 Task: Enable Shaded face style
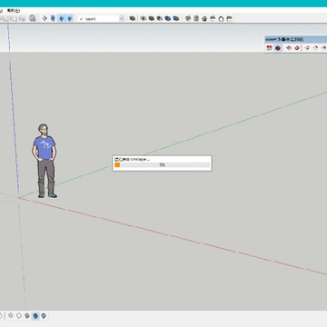tap(27, 316)
